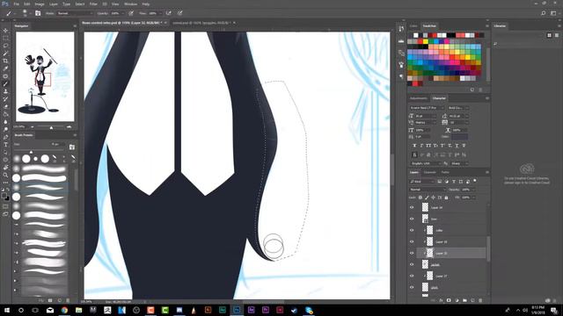The height and width of the screenshot is (316, 563).
Task: Lock image pixels brush icon in Layers
Action: tap(427, 197)
